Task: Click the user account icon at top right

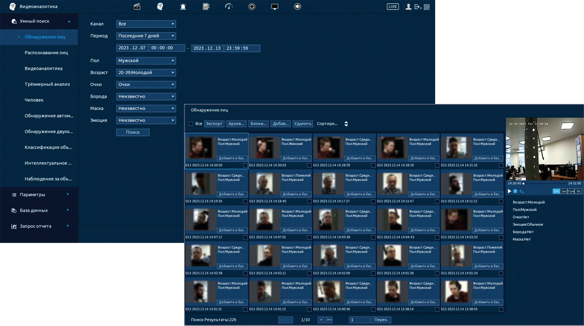Action: 408,7
